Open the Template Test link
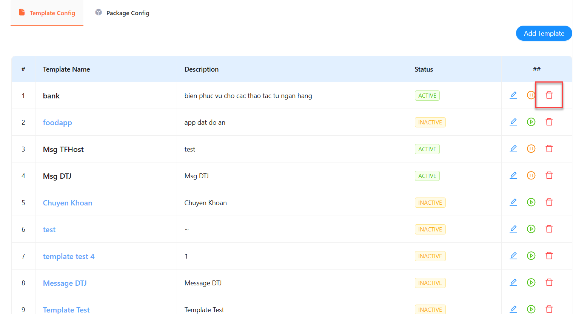The height and width of the screenshot is (314, 573). click(66, 310)
